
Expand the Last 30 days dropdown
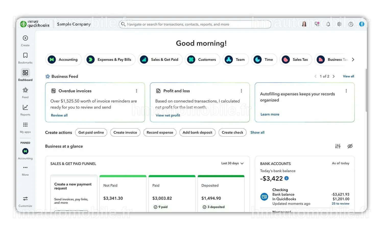(232, 163)
